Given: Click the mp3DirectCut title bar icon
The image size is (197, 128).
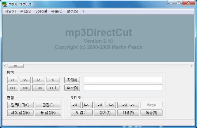Looking at the screenshot, I should [5, 4].
